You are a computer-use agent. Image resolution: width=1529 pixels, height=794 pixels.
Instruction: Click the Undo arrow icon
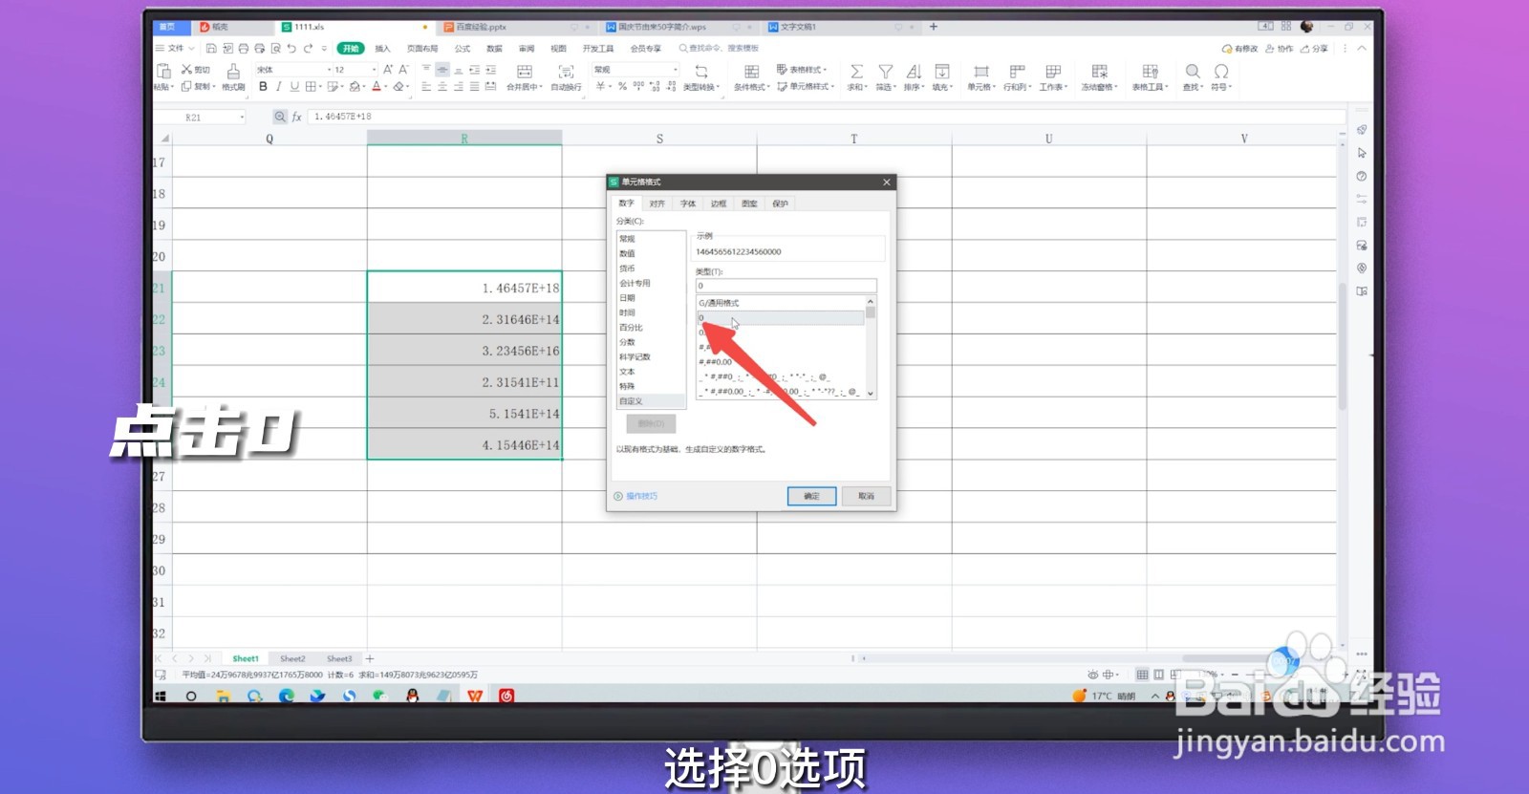(x=291, y=48)
